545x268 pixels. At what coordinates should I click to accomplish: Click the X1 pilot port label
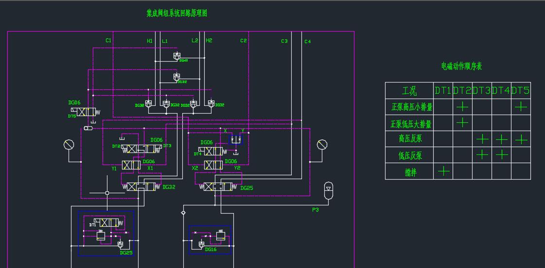[x=150, y=168]
